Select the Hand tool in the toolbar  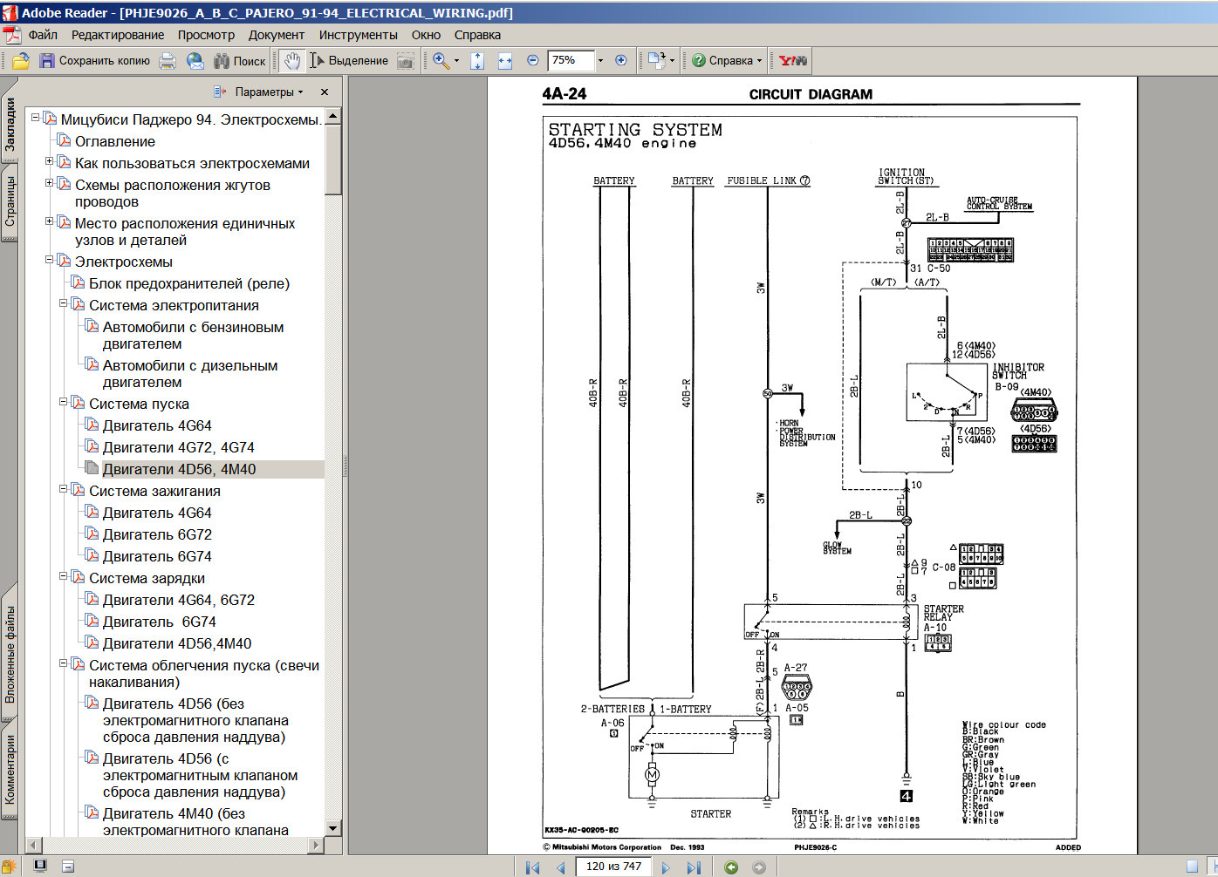coord(292,61)
